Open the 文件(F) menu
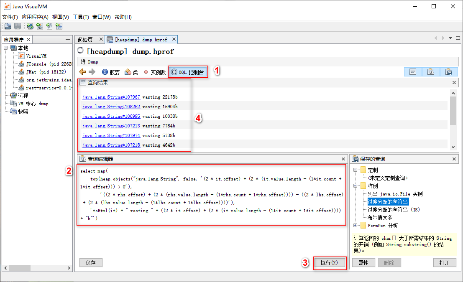The image size is (463, 282). pyautogui.click(x=10, y=17)
